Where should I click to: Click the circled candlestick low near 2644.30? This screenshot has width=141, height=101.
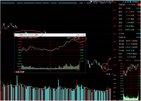[105, 68]
